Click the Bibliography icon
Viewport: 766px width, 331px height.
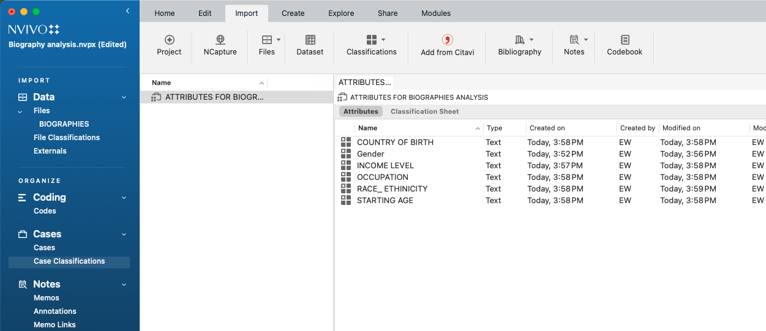click(520, 40)
